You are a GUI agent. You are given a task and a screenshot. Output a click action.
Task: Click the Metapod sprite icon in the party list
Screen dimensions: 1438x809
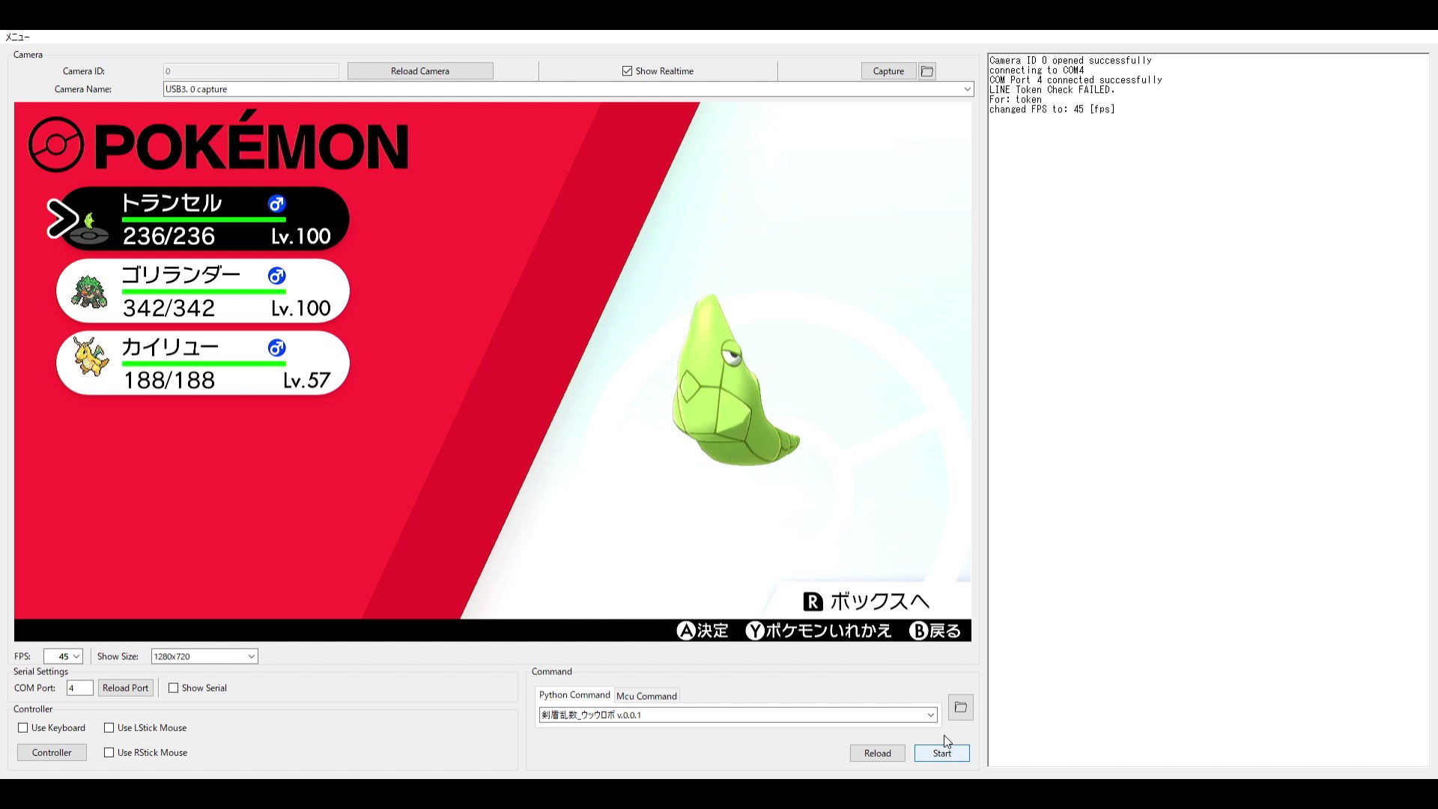click(89, 228)
